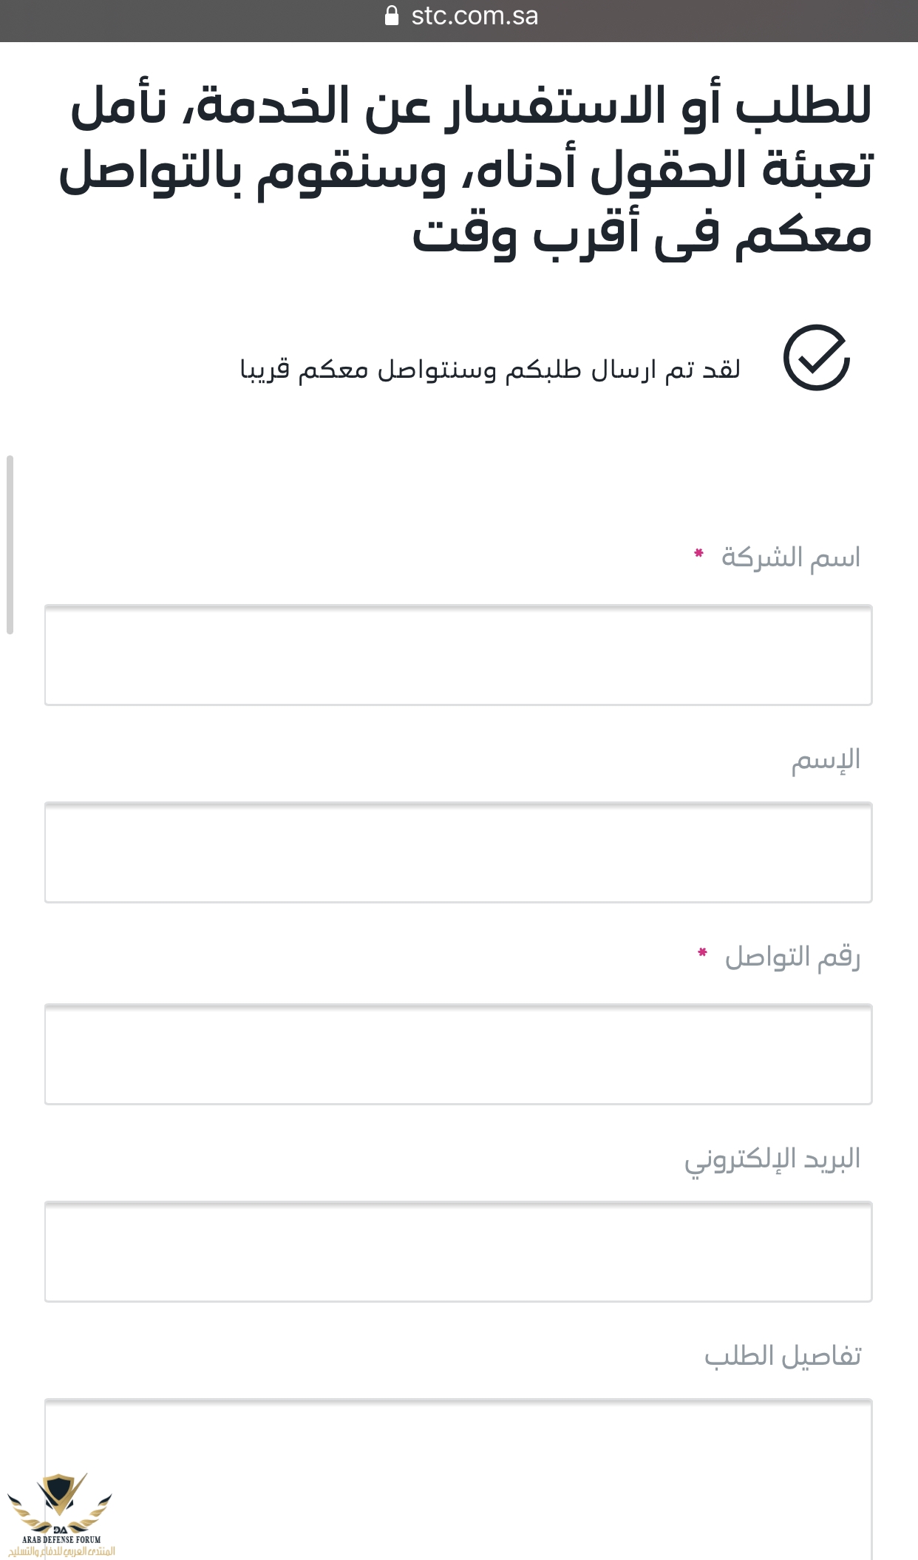Screen dimensions: 918x1560
Task: Click the red asterisk beside اسم الشركة
Action: point(698,553)
